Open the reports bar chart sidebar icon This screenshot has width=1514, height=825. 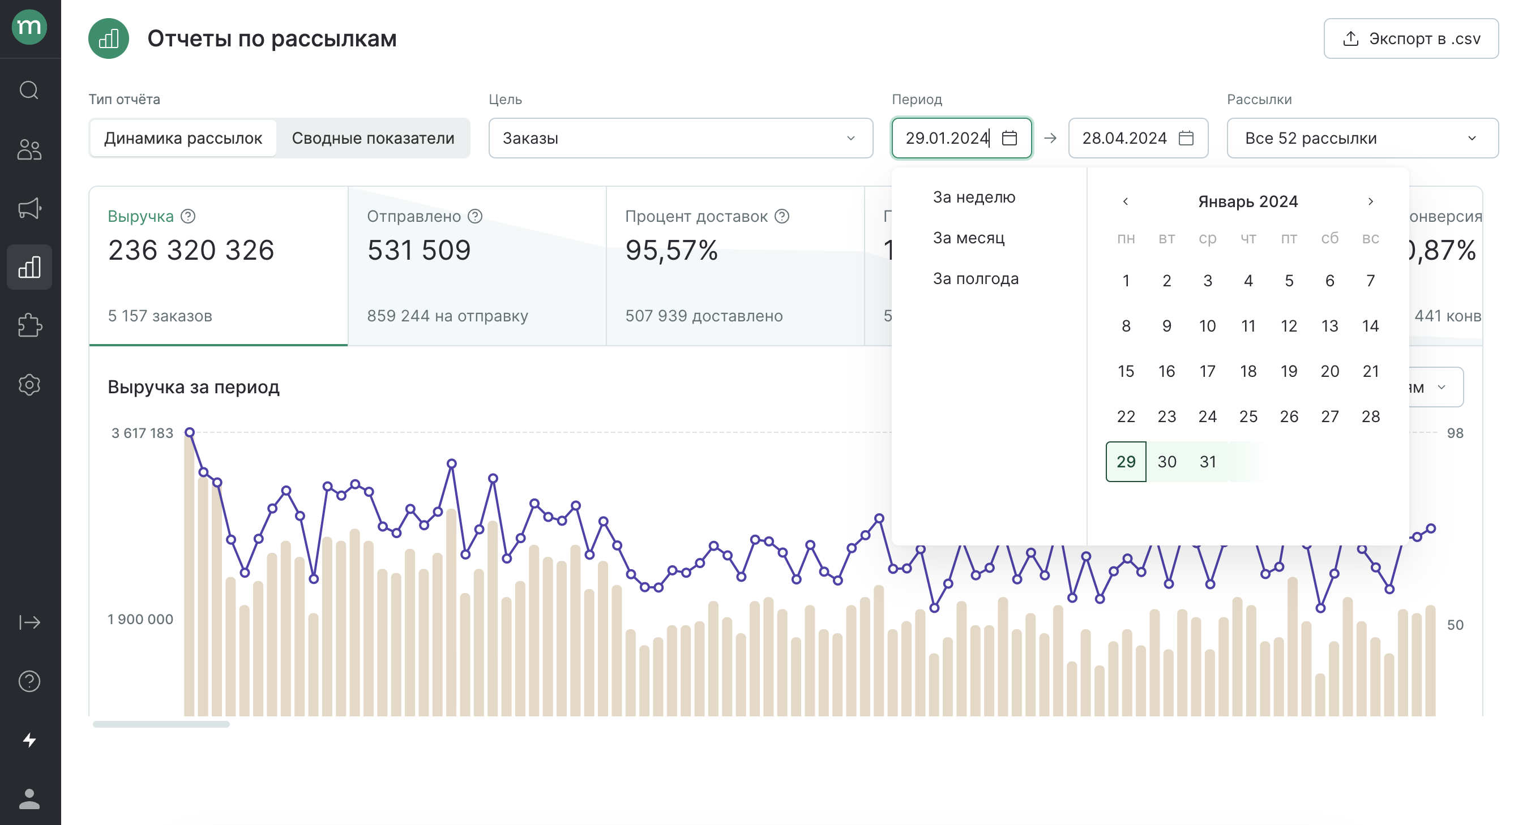pos(29,267)
